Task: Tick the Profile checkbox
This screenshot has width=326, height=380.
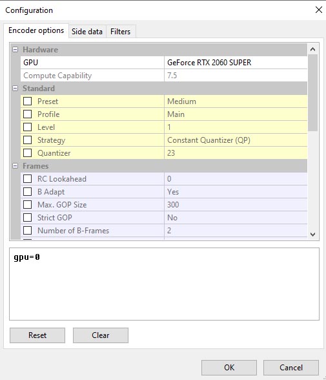Action: [27, 114]
